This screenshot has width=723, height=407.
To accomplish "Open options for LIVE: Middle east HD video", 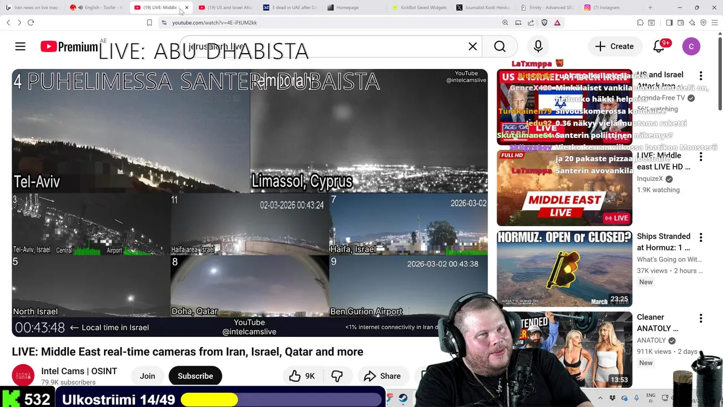I will [701, 157].
